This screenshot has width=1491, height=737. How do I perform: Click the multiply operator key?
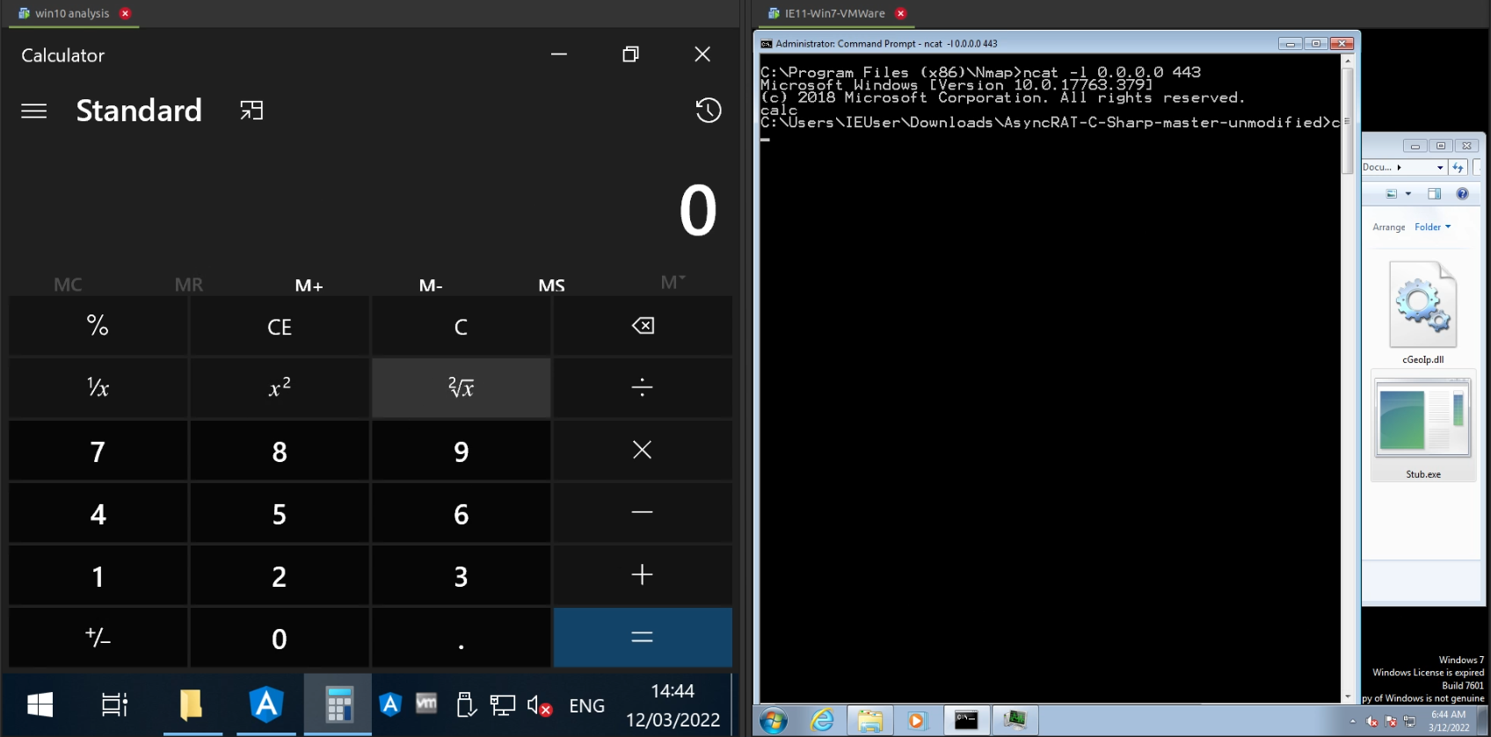[643, 451]
